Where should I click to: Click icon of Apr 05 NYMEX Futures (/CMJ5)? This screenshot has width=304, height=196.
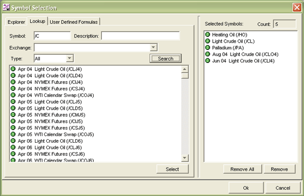coord(13,115)
